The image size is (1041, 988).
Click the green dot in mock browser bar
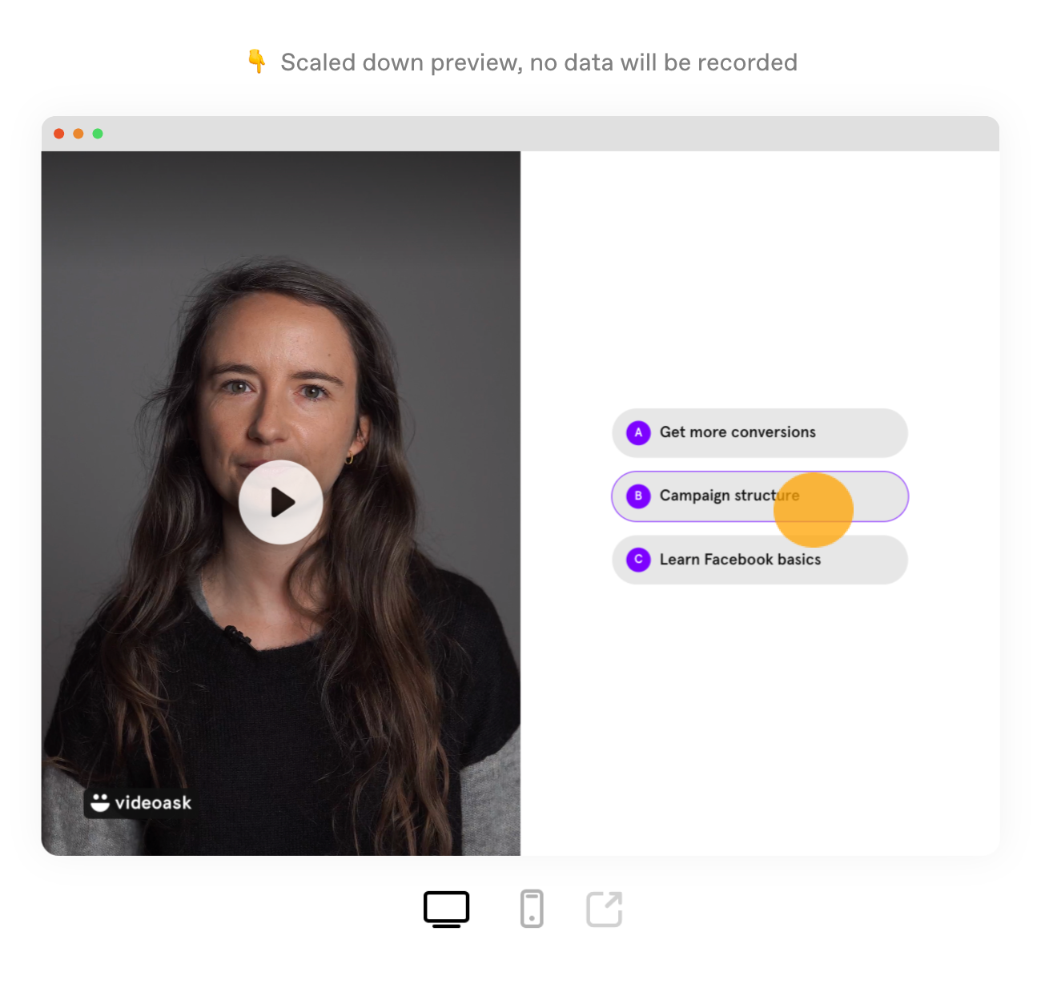tap(98, 134)
